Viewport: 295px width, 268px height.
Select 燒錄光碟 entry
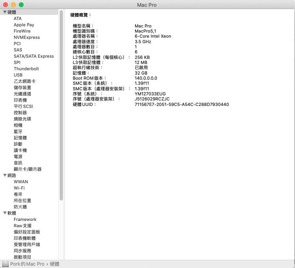click(22, 119)
